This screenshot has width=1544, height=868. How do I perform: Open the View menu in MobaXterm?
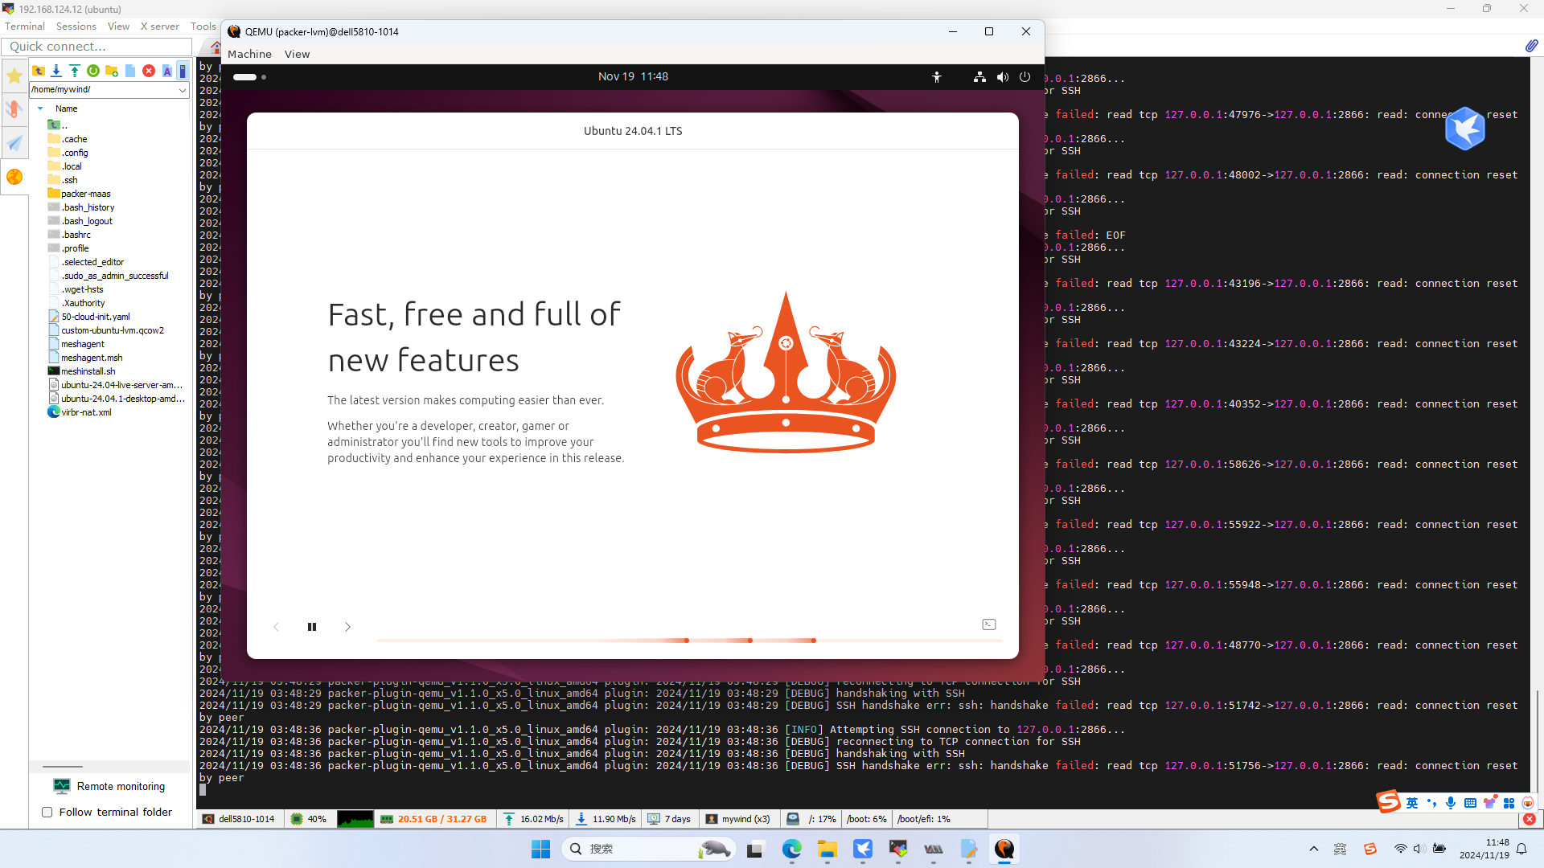(x=118, y=27)
